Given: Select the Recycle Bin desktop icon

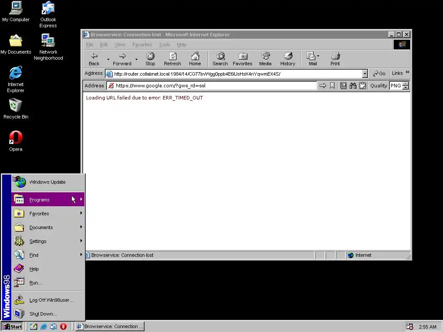Looking at the screenshot, I should tap(16, 109).
